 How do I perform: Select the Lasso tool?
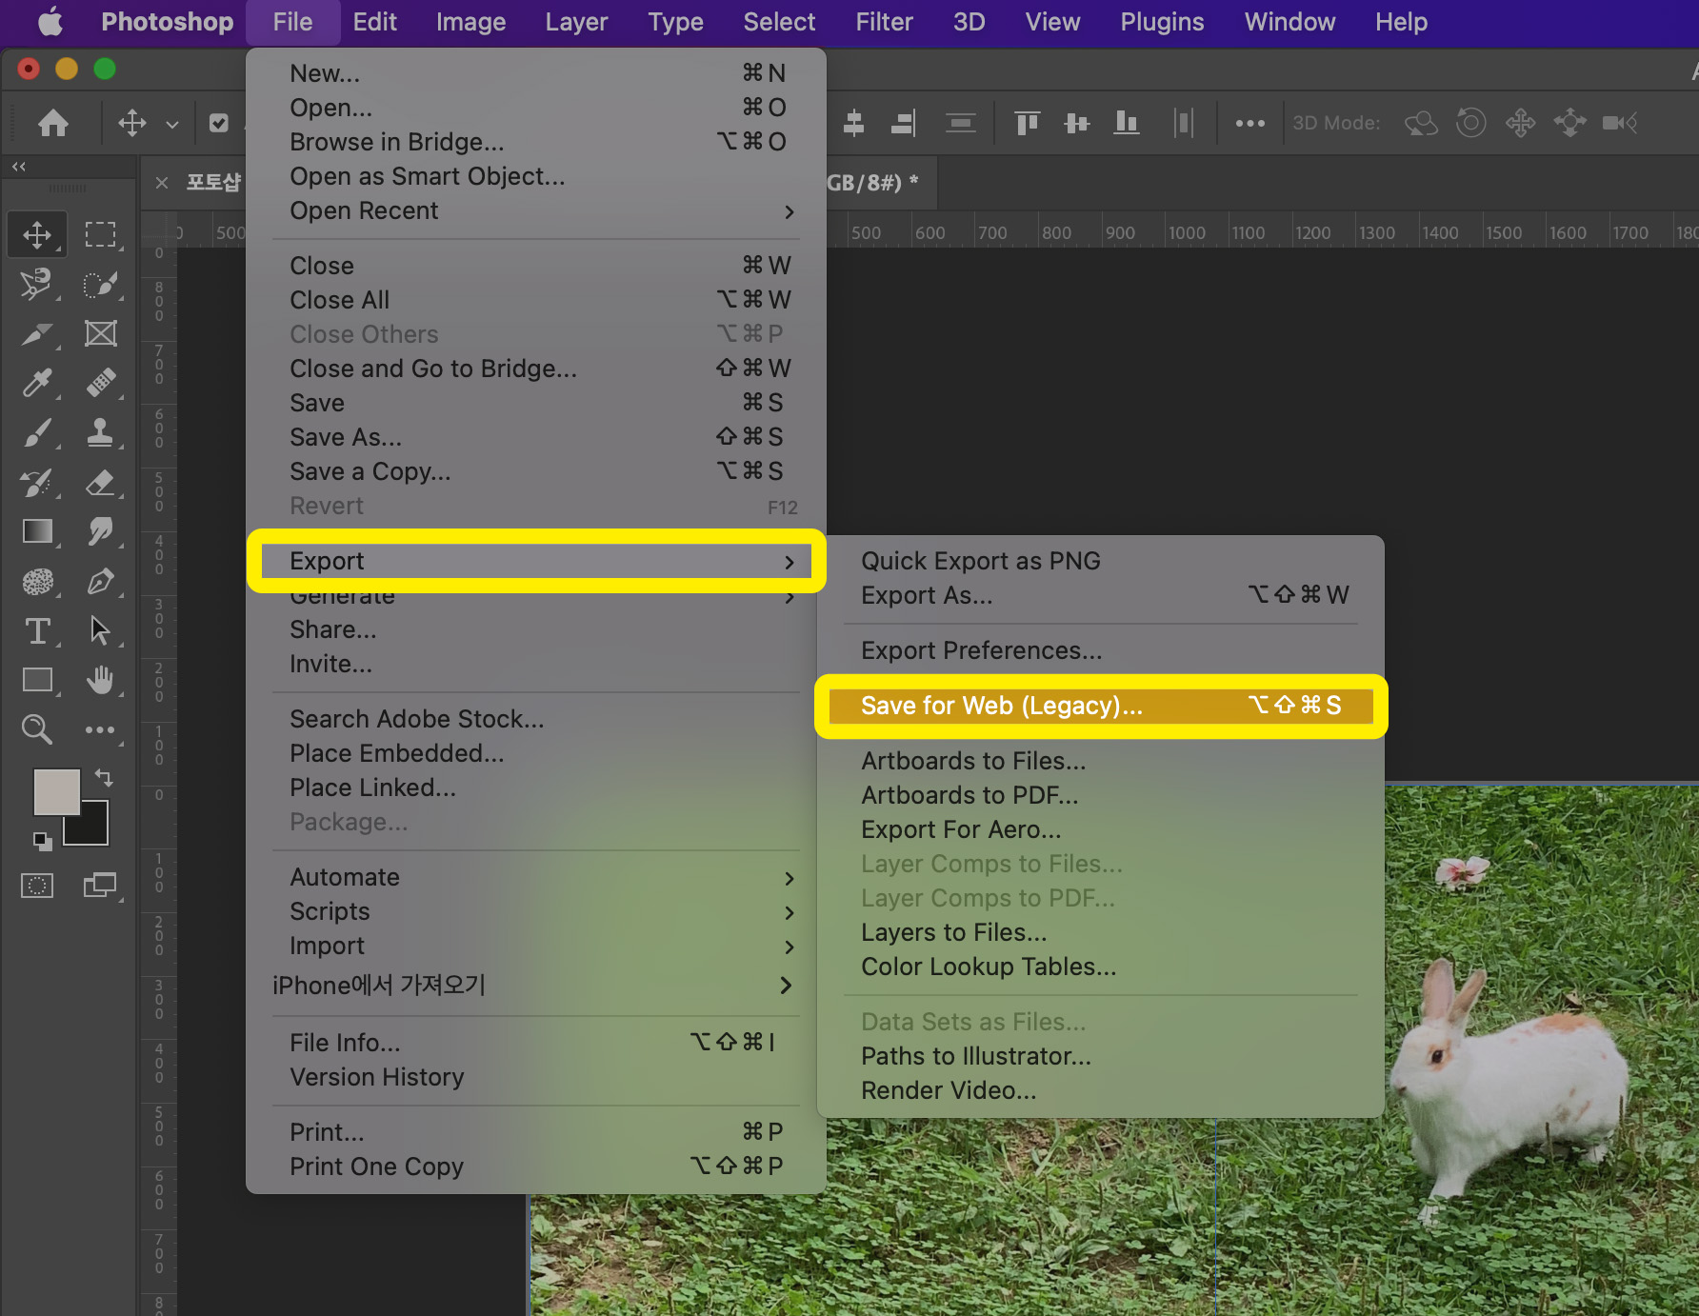click(37, 284)
